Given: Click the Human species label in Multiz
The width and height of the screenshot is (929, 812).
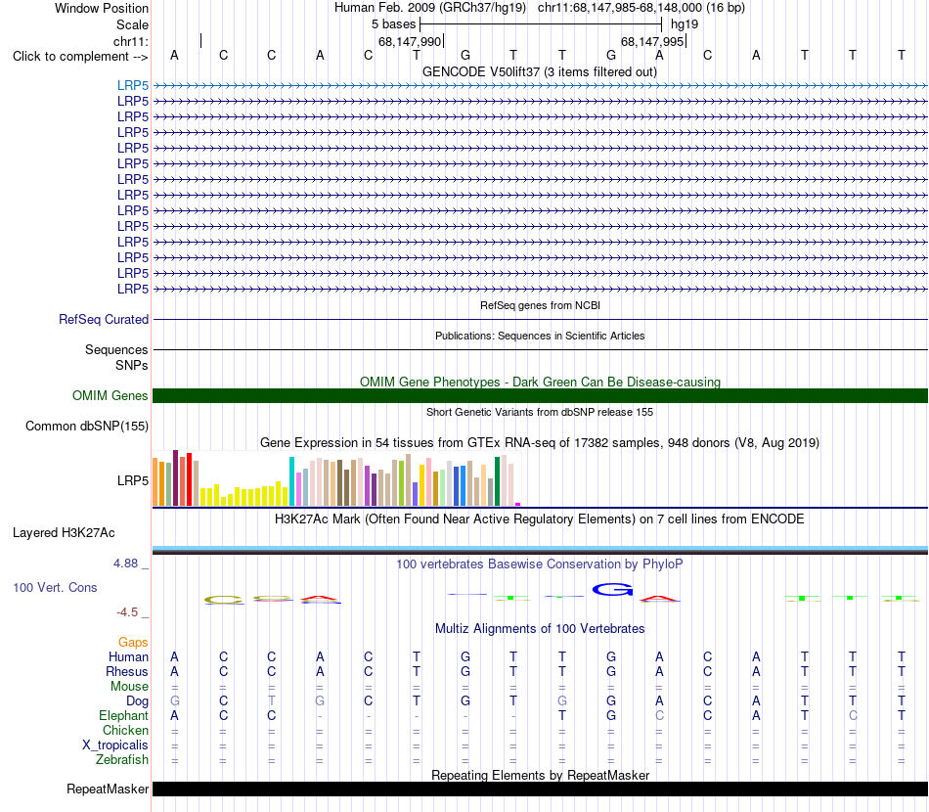Looking at the screenshot, I should tap(128, 657).
